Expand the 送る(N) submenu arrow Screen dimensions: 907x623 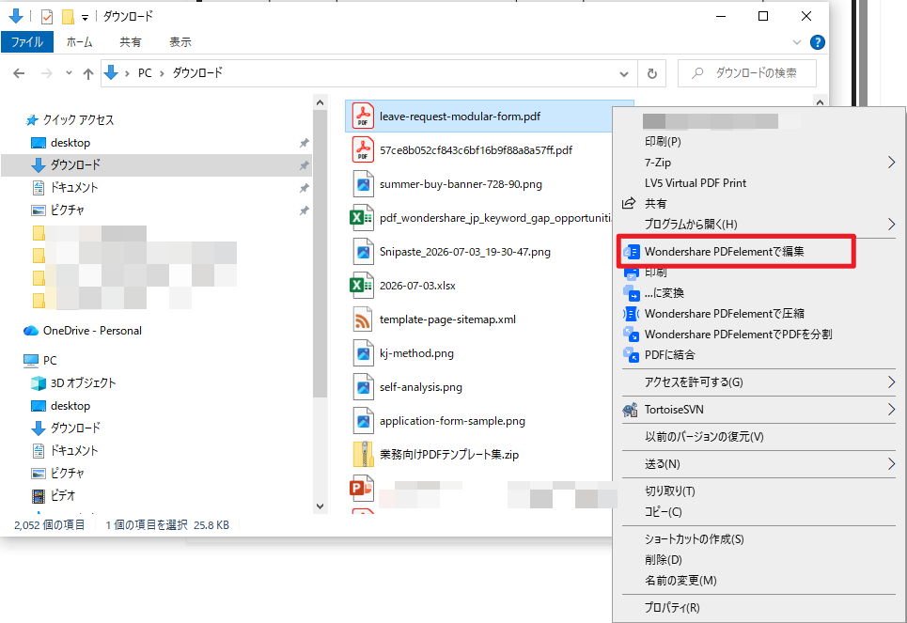click(891, 464)
